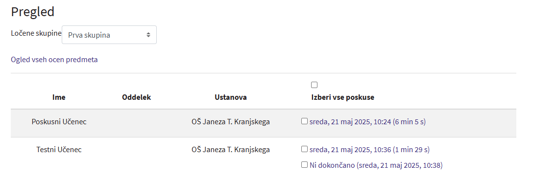Select the Poskusni Učenec name cell

(x=59, y=122)
